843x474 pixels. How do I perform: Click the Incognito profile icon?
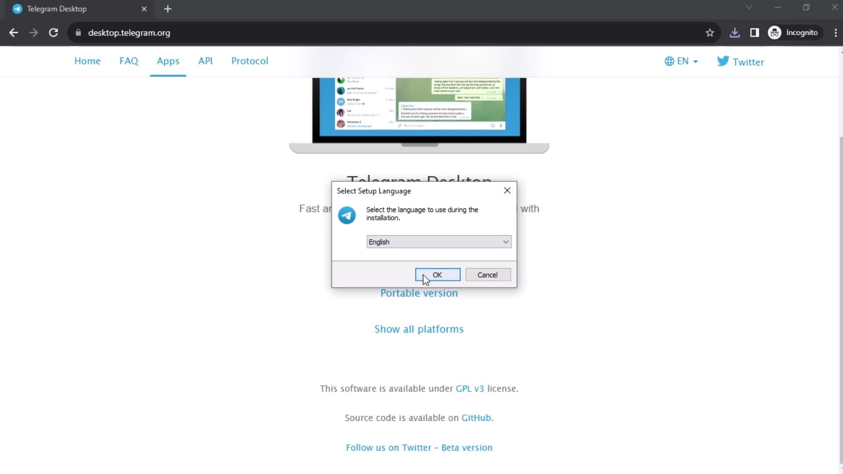(x=776, y=32)
